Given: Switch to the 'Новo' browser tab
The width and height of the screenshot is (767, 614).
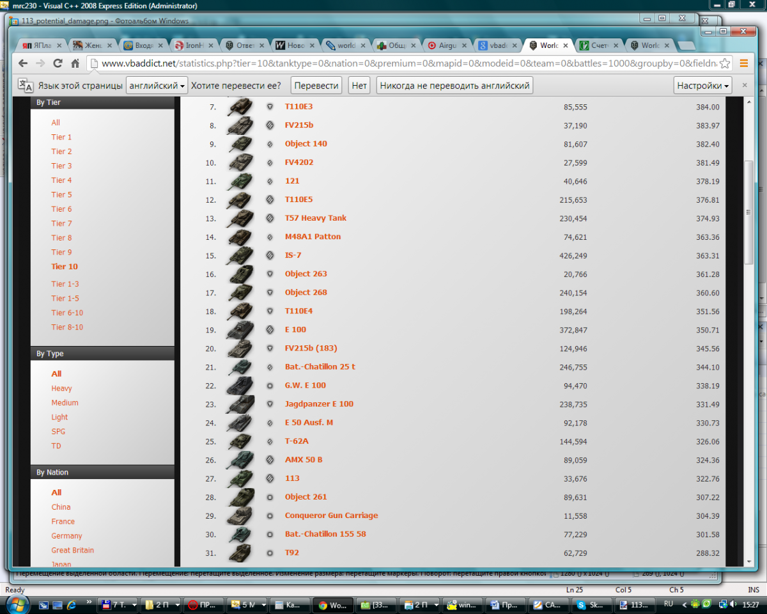Looking at the screenshot, I should [x=295, y=45].
